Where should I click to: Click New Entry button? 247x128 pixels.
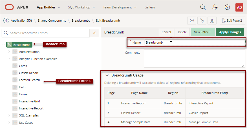[x=203, y=32]
